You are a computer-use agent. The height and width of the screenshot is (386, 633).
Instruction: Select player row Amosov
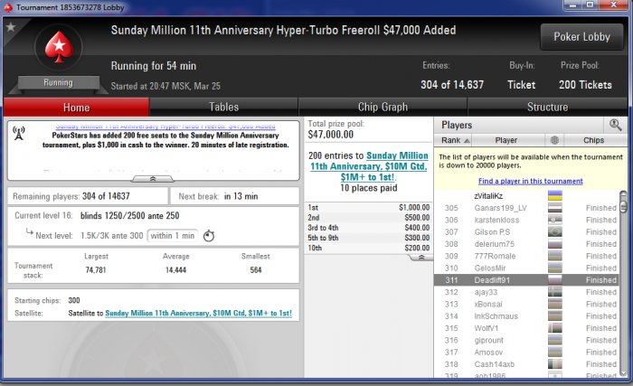(526, 352)
